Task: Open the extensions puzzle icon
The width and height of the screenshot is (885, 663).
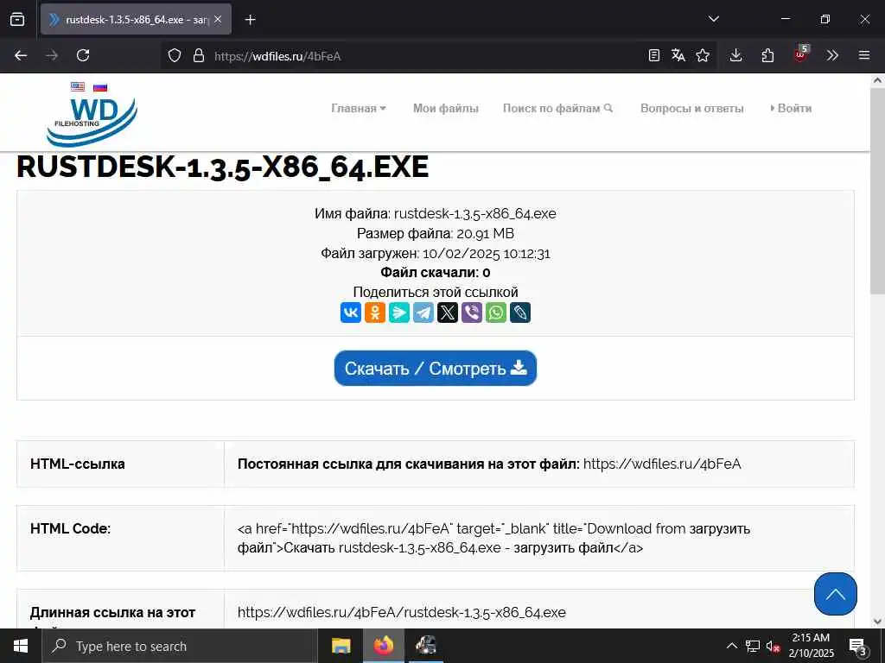Action: [x=767, y=55]
